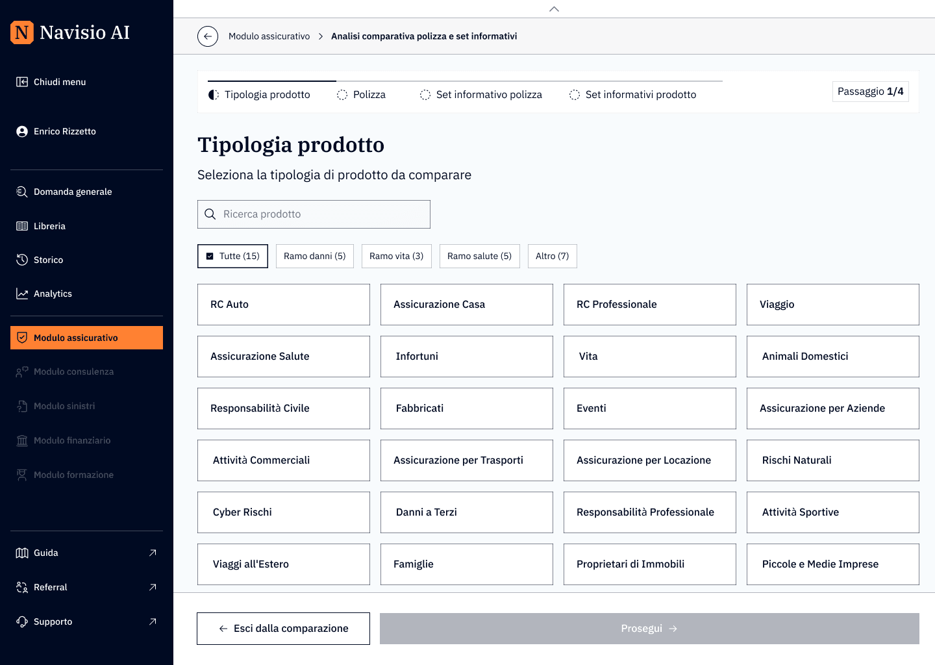Collapse the page with the top chevron
Image resolution: width=935 pixels, height=665 pixels.
[554, 9]
